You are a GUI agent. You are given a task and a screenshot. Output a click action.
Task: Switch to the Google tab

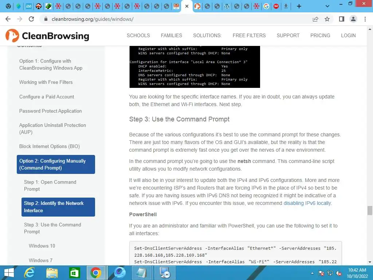pos(266,6)
